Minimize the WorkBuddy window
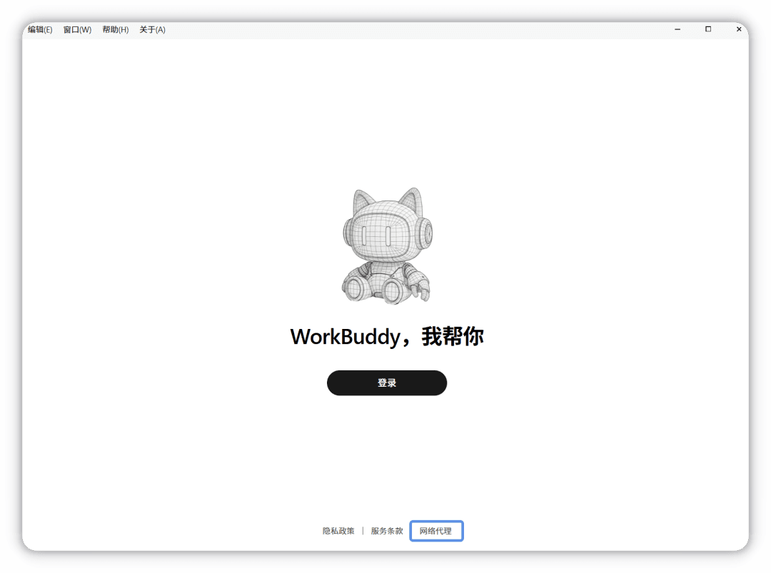 (677, 29)
